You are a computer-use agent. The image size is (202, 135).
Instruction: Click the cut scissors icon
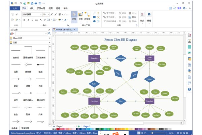13,14
